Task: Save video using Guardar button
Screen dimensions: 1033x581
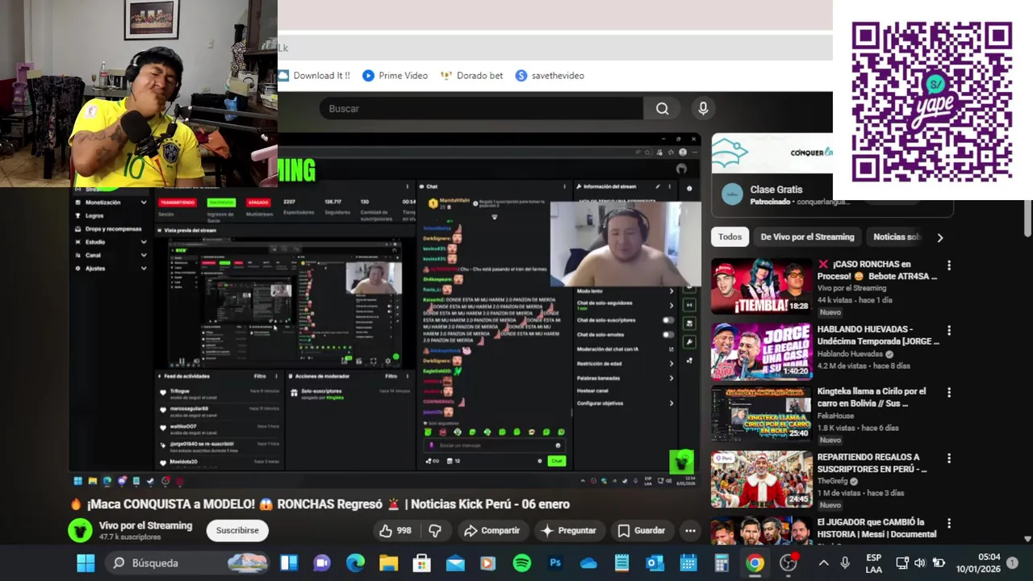Action: 642,530
